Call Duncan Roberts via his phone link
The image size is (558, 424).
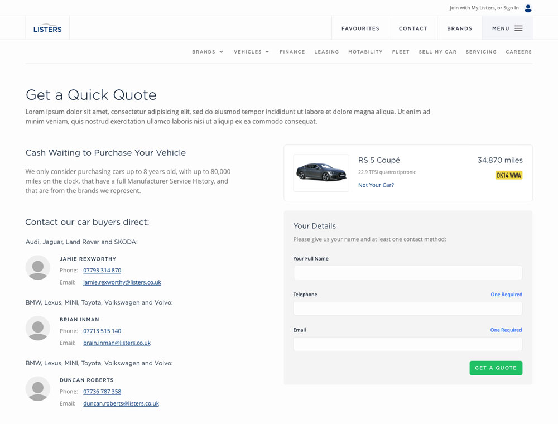(102, 392)
